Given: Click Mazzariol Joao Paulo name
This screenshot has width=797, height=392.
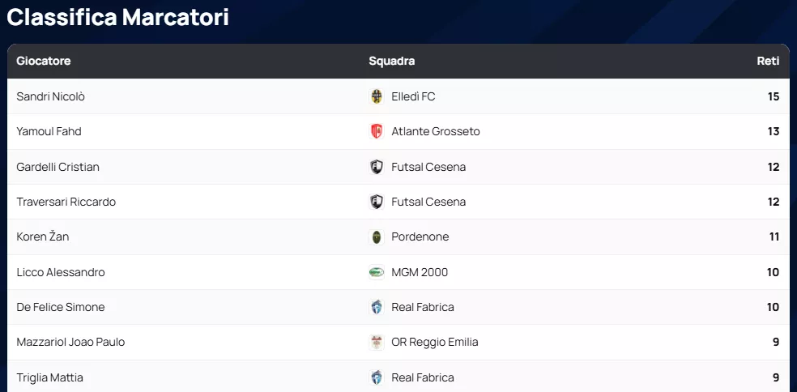Looking at the screenshot, I should [x=71, y=342].
